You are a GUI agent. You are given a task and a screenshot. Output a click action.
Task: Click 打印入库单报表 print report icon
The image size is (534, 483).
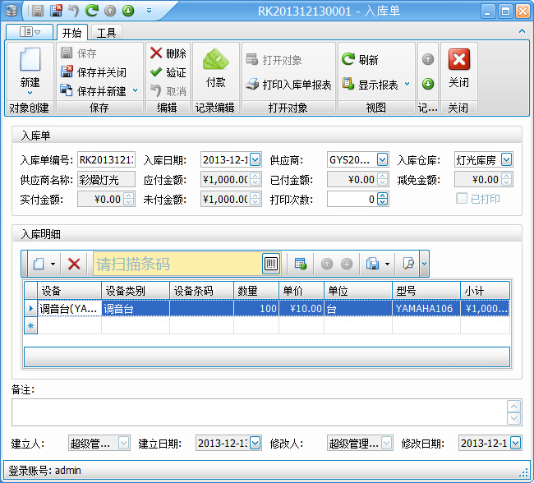[x=288, y=85]
